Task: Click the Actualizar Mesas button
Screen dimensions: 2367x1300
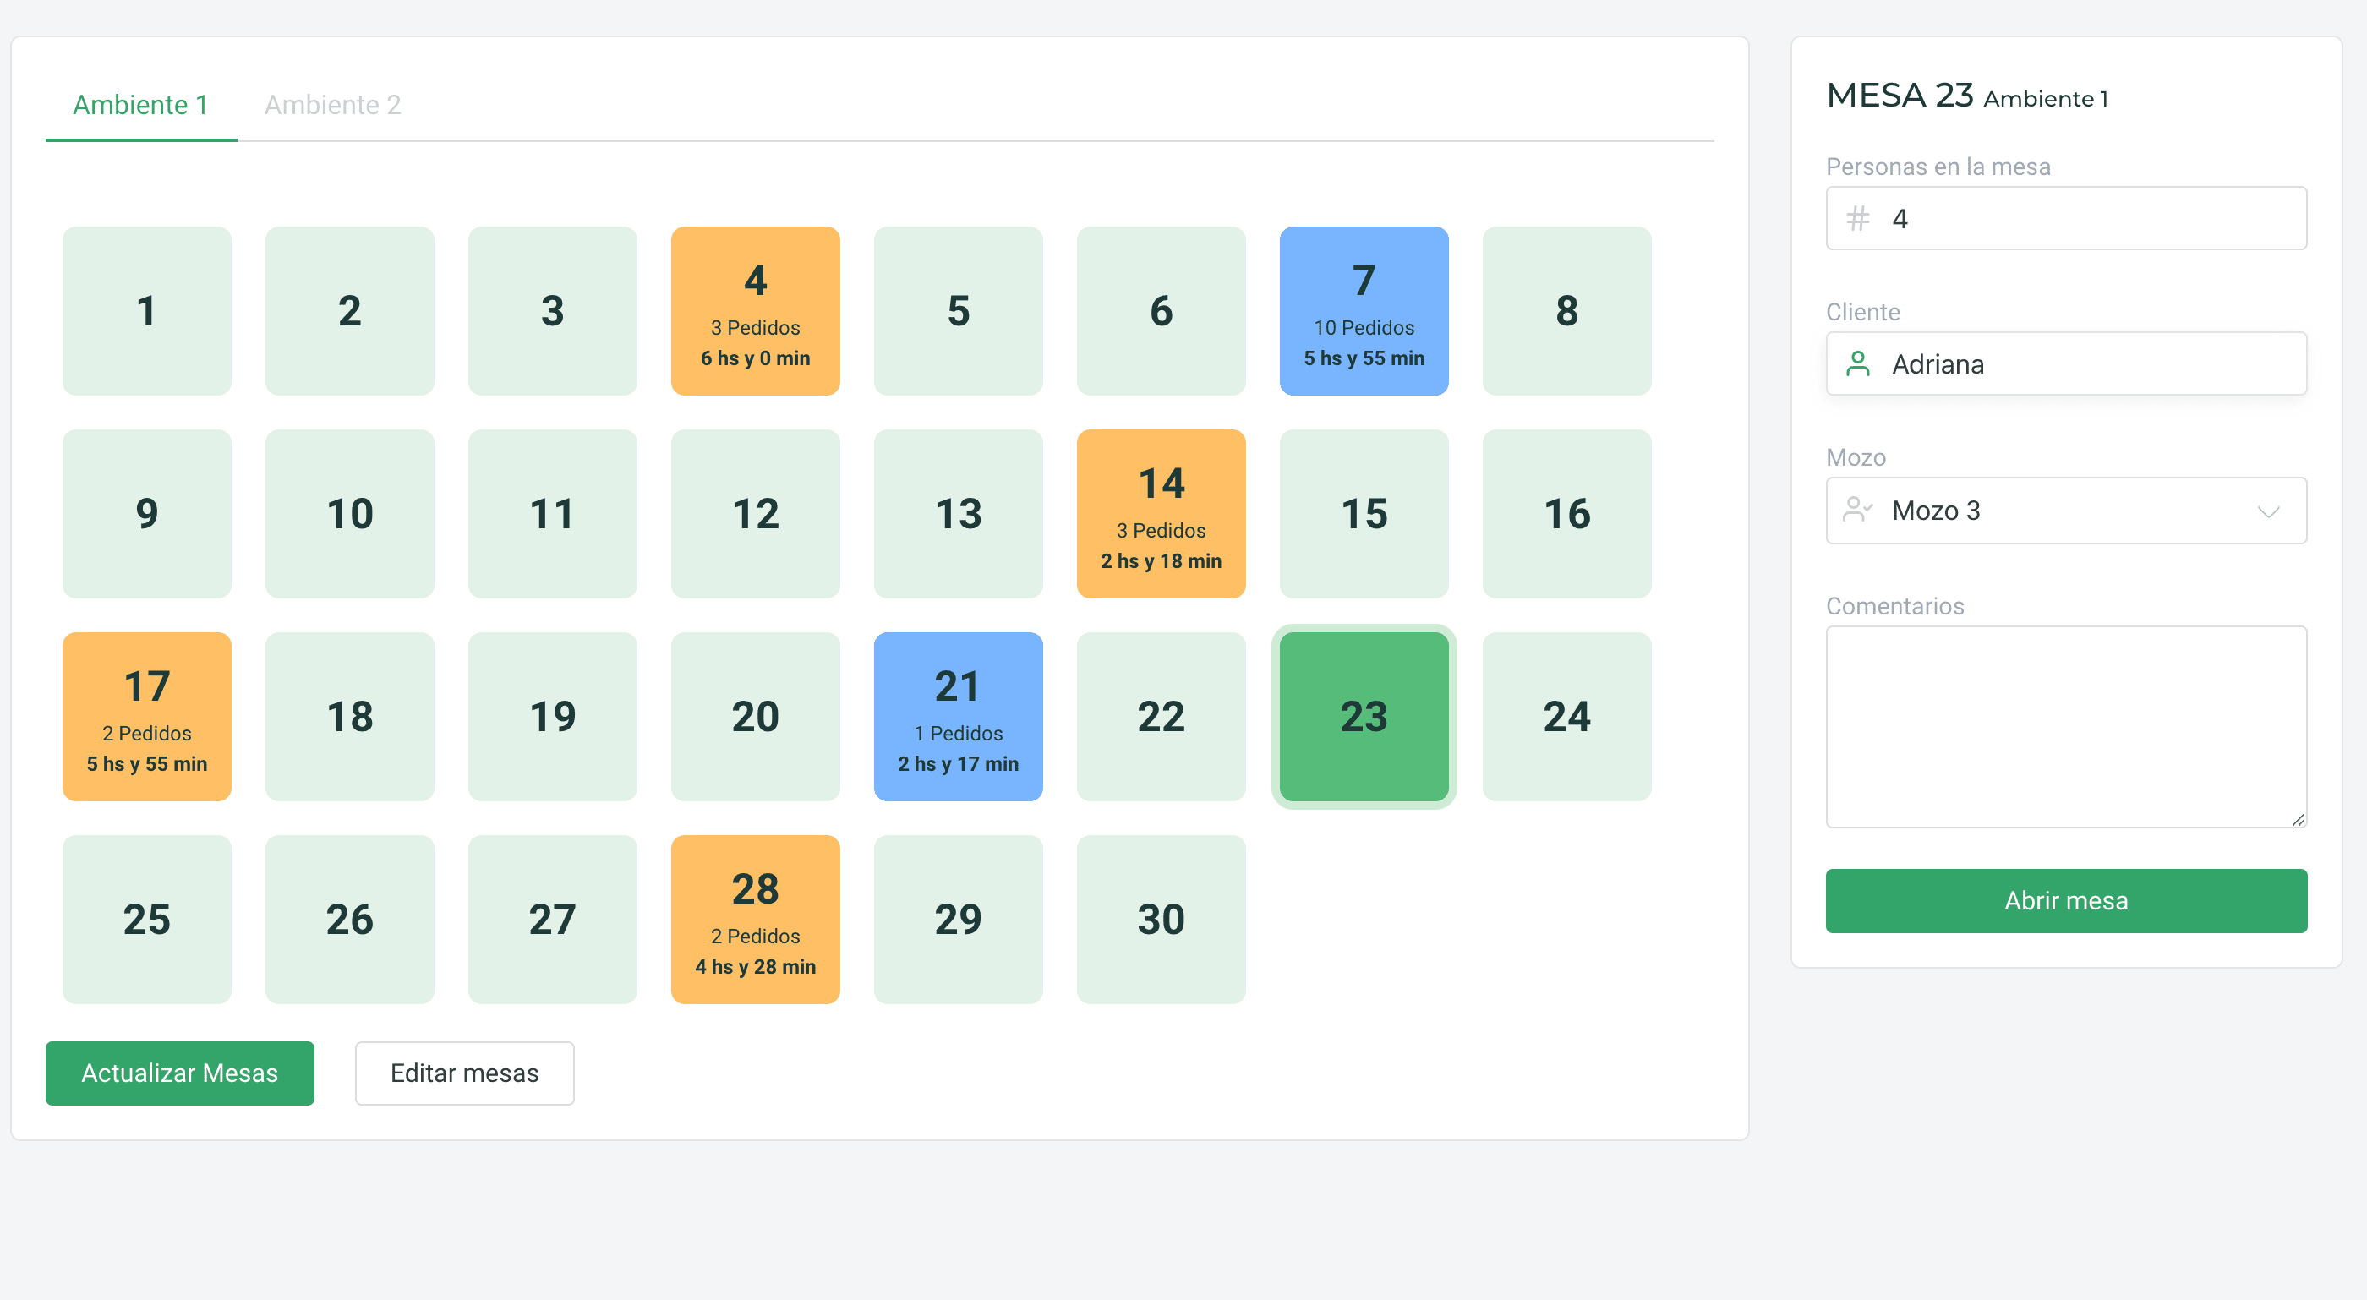Action: (179, 1073)
